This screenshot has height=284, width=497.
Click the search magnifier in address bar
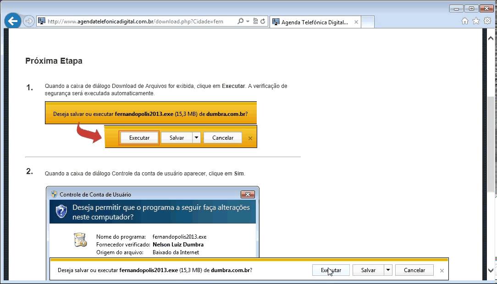[241, 21]
